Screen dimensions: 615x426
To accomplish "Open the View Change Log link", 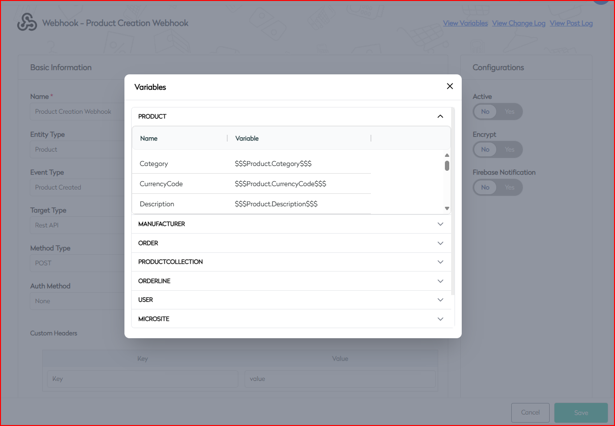I will click(x=518, y=23).
